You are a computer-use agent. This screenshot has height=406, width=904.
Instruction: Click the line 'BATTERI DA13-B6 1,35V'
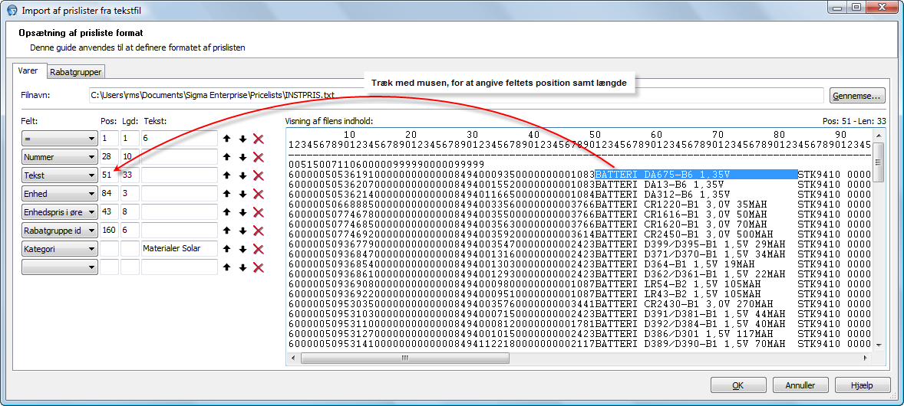pos(659,185)
